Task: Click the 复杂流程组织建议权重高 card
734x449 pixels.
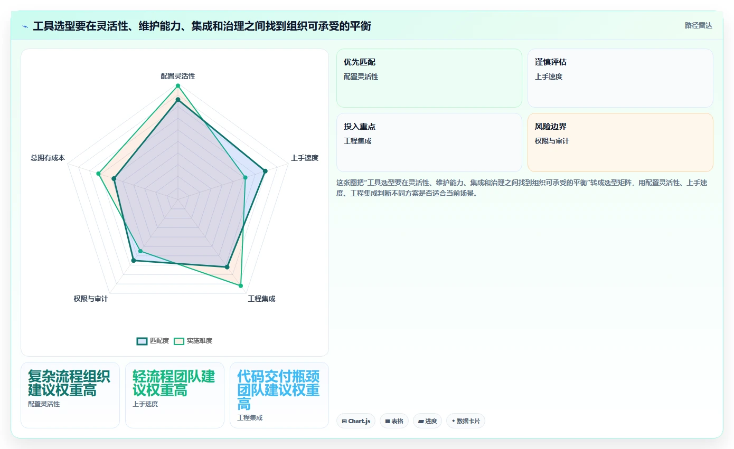Action: (70, 395)
